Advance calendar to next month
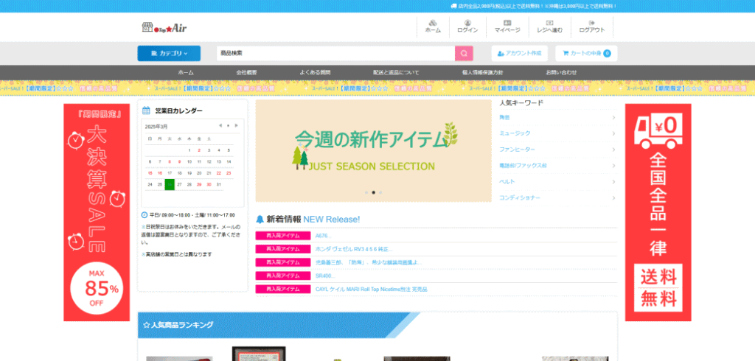Viewport: 755px width, 361px height. 236,126
